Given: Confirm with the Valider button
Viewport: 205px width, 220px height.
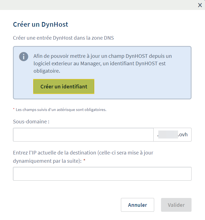Looking at the screenshot, I should click(176, 205).
